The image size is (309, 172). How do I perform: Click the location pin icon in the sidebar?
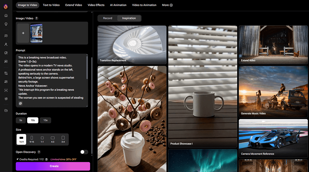coord(6,24)
